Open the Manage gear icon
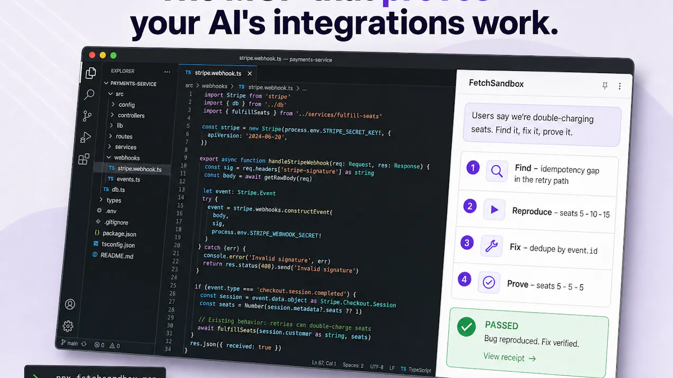The width and height of the screenshot is (673, 378). [x=68, y=326]
